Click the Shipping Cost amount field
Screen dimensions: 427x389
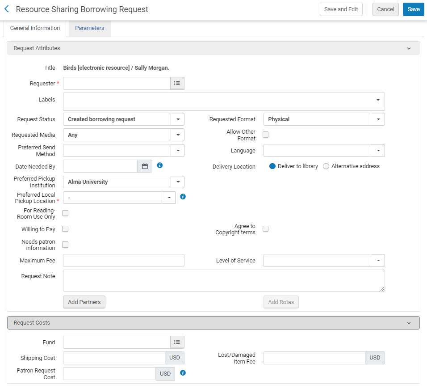[114, 358]
